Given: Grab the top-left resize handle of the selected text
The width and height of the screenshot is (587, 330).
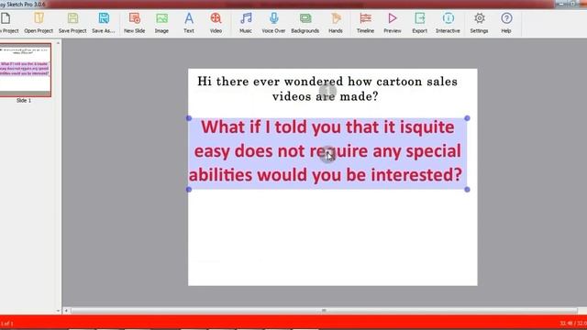Looking at the screenshot, I should click(189, 118).
